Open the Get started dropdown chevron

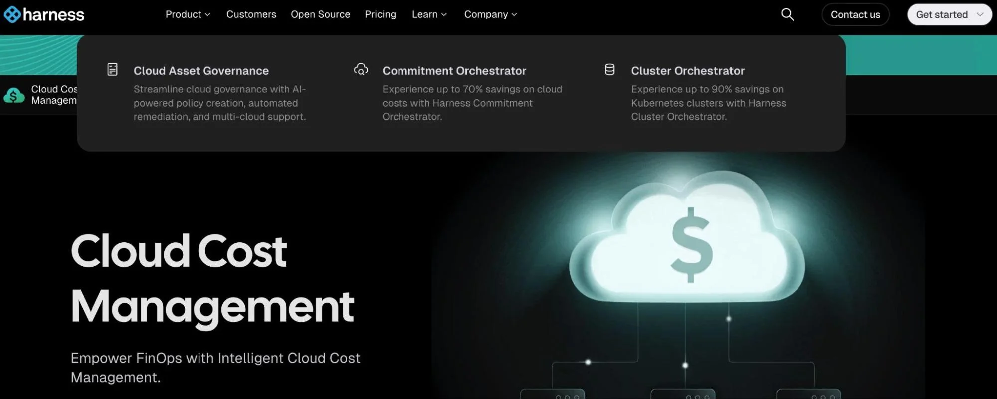tap(980, 14)
